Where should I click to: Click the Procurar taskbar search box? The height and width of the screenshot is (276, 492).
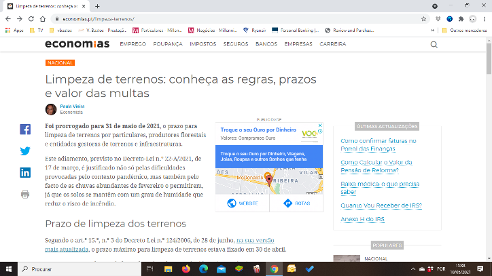tap(79, 269)
